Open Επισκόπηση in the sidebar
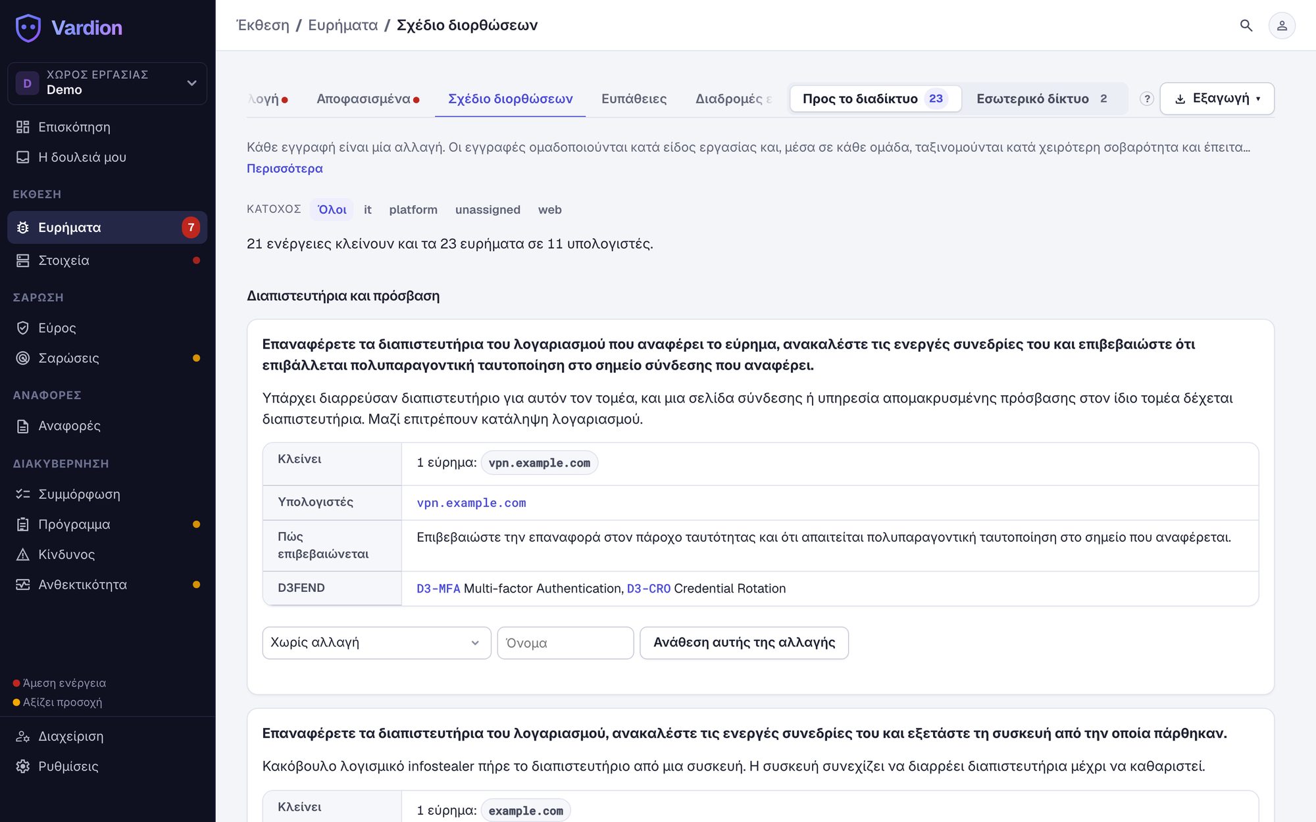 click(x=107, y=127)
